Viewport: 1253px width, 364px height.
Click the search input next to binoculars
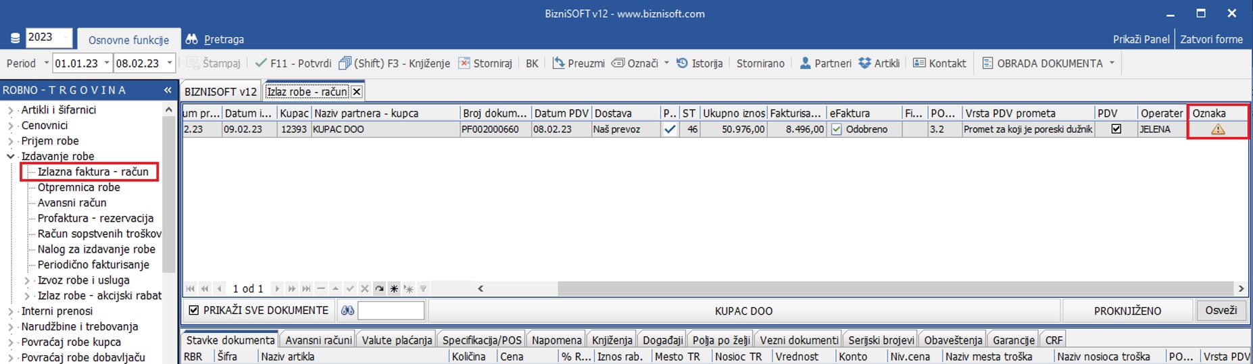[x=391, y=311]
